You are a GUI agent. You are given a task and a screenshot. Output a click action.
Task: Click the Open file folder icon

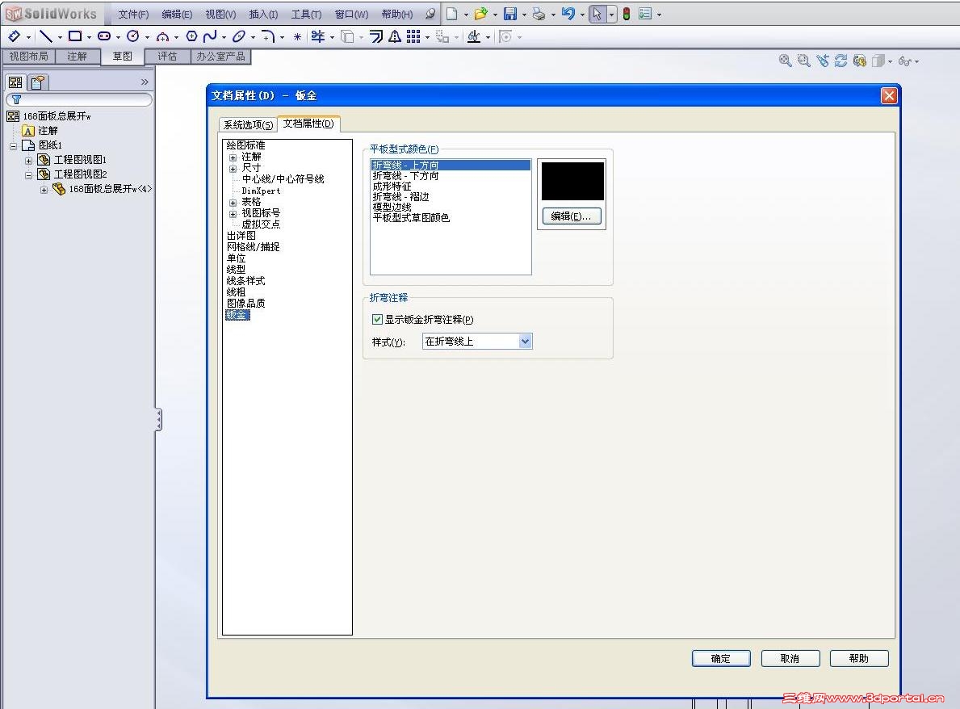[x=480, y=14]
